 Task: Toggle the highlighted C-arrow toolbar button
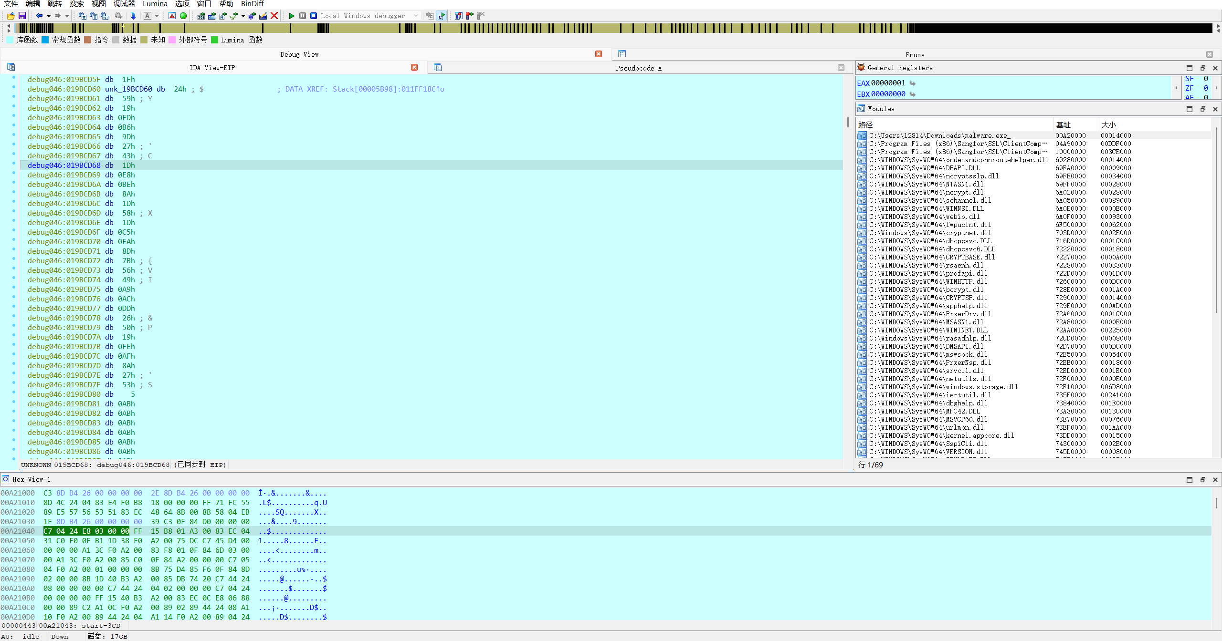tap(441, 16)
